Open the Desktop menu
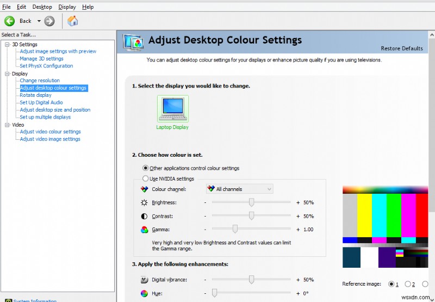The width and height of the screenshot is (435, 302). point(42,7)
